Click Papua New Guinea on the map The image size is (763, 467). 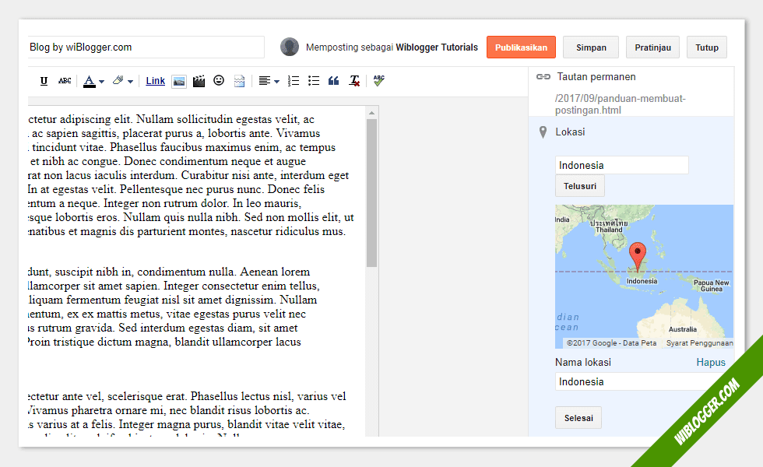click(x=712, y=286)
